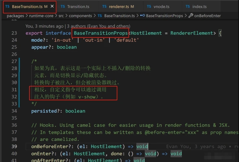The width and height of the screenshot is (239, 162).
Task: Click 'persisted?' property on line 34
Action: click(x=47, y=111)
